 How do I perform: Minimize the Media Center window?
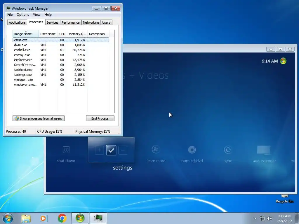tap(271, 49)
